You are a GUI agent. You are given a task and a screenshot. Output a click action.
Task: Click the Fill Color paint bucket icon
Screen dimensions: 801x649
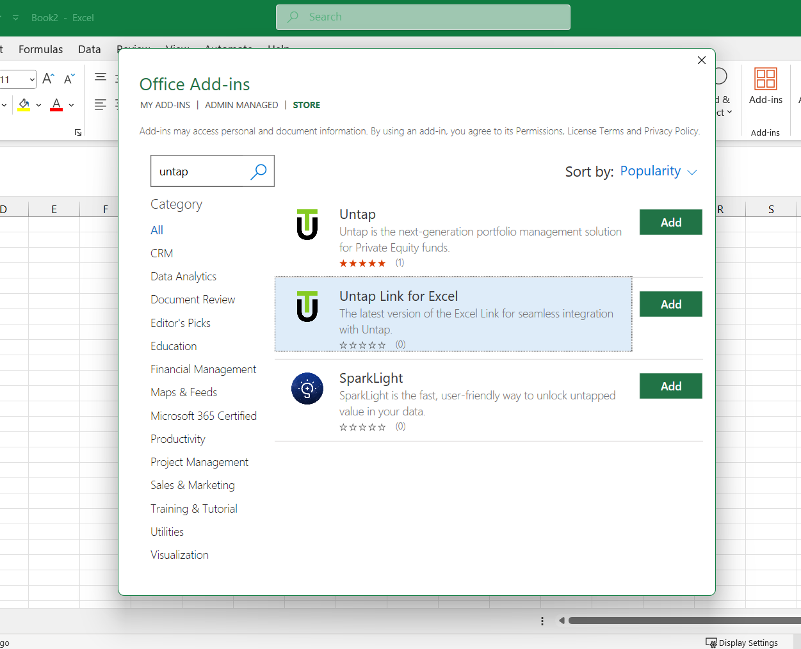tap(24, 104)
